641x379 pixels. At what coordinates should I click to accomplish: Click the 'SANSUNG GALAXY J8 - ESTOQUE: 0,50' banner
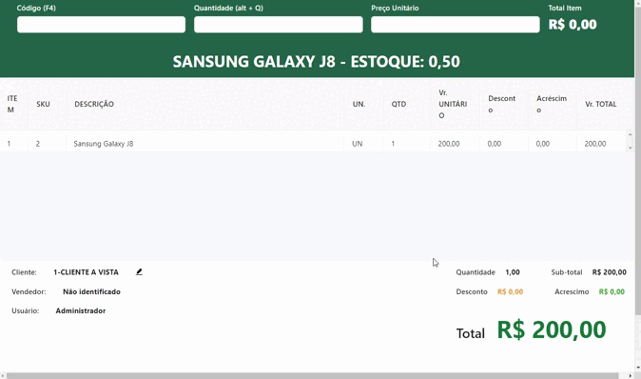point(317,62)
